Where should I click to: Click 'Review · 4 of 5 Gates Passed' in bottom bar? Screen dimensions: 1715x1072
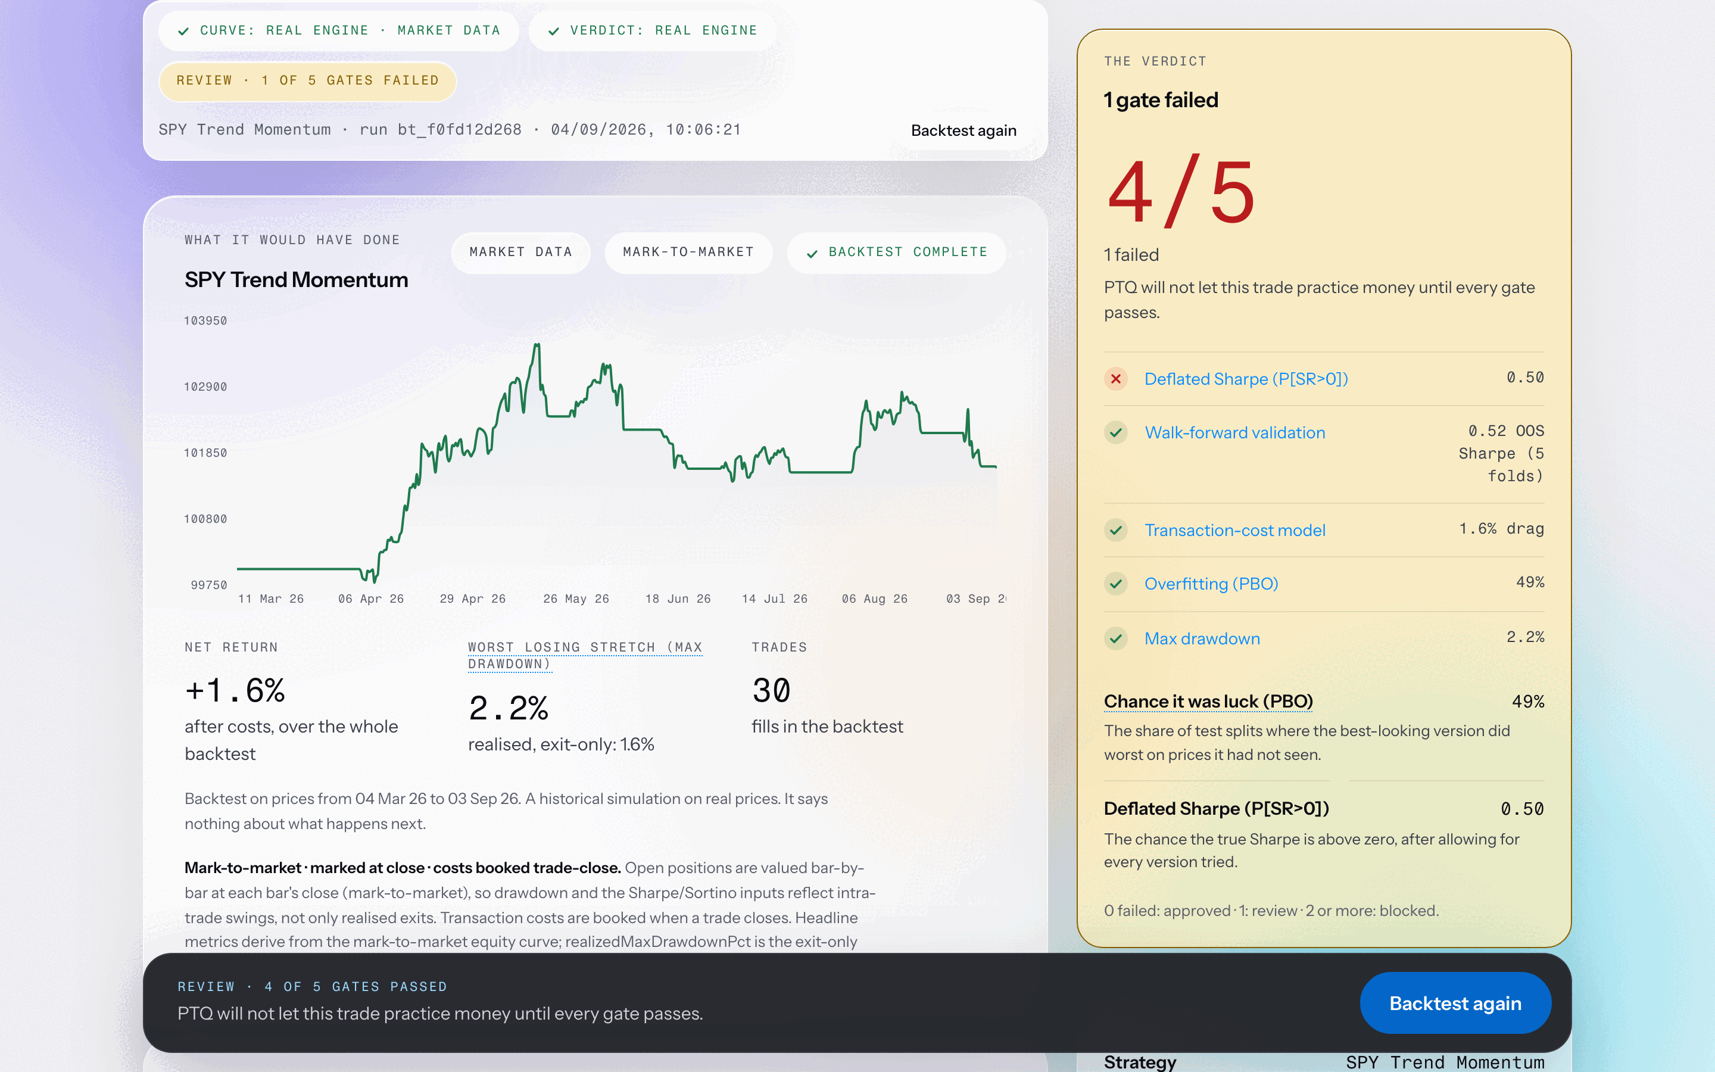[312, 987]
